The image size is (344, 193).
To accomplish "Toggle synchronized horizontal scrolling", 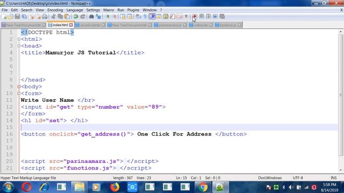I will pyautogui.click(x=130, y=17).
